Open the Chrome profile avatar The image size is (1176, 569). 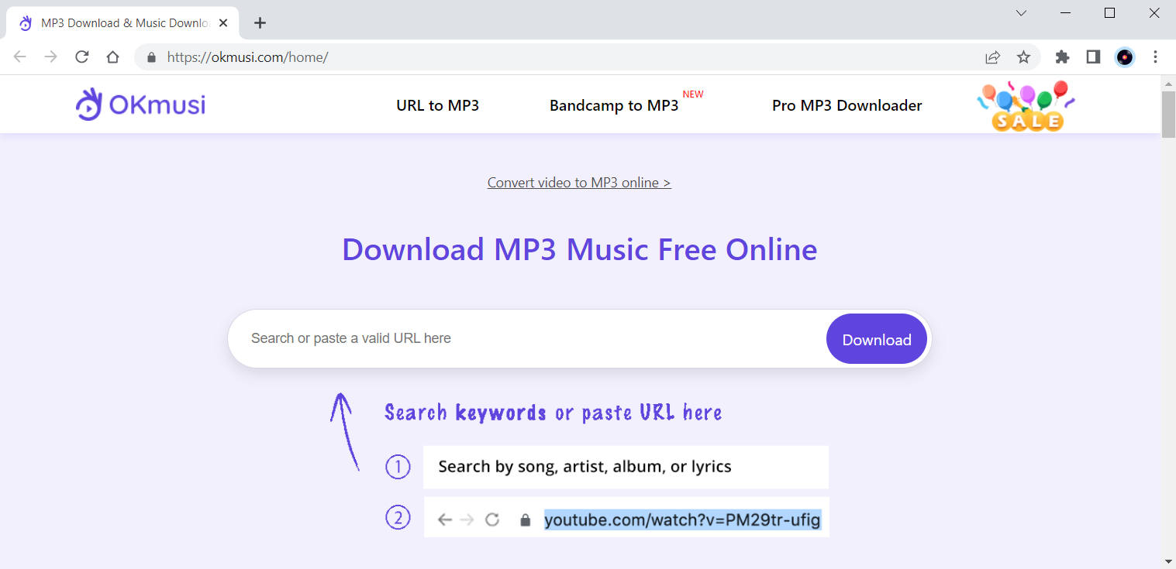[x=1124, y=57]
